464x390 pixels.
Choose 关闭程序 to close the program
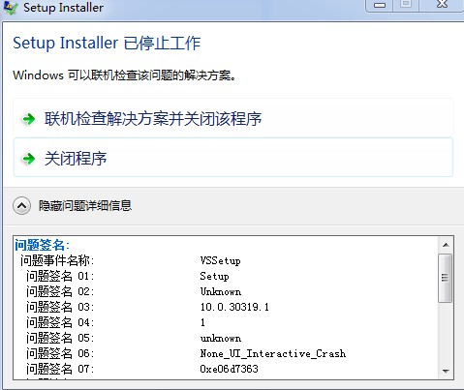tap(233, 157)
